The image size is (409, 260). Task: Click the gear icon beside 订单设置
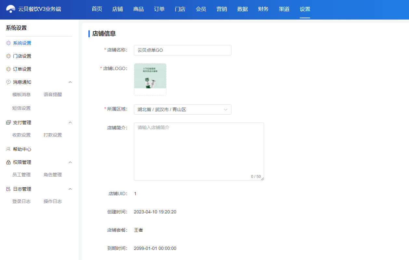click(x=8, y=69)
